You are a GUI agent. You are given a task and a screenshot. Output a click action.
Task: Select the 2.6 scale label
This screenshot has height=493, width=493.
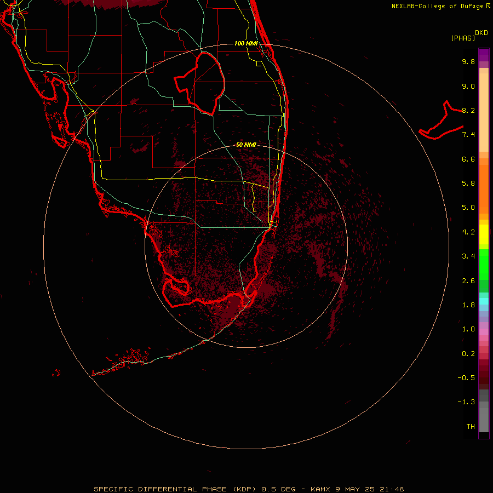click(x=468, y=281)
